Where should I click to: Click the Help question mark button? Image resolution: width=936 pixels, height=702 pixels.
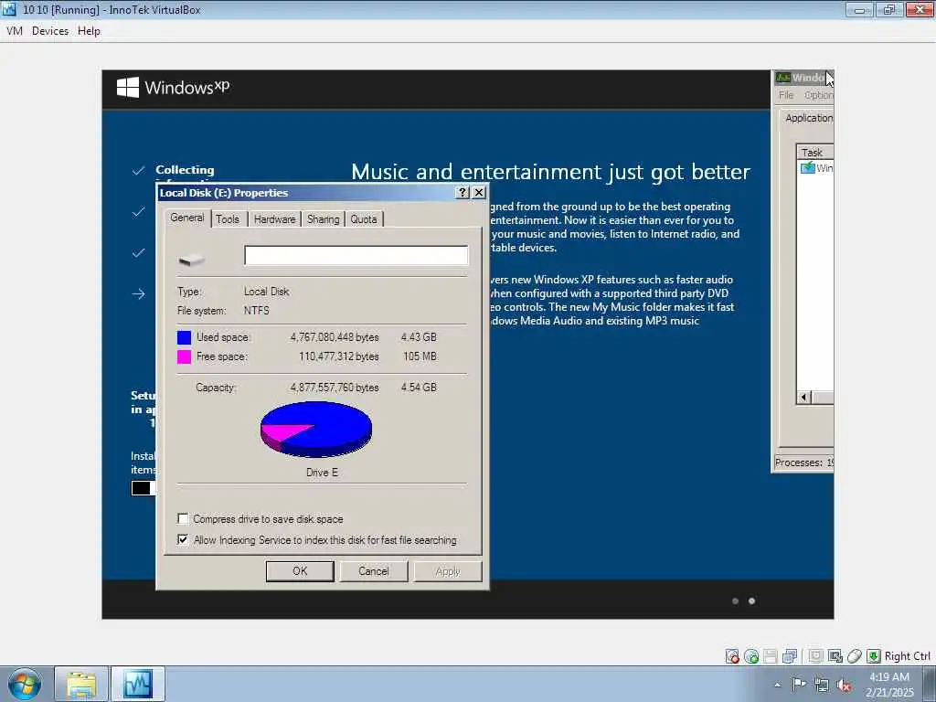click(x=462, y=192)
